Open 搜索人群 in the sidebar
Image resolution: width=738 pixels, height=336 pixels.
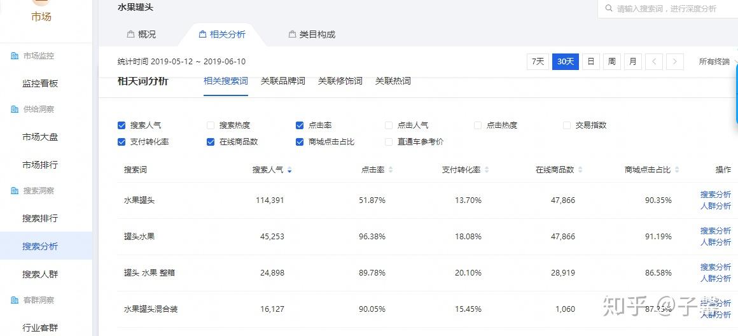click(x=40, y=274)
